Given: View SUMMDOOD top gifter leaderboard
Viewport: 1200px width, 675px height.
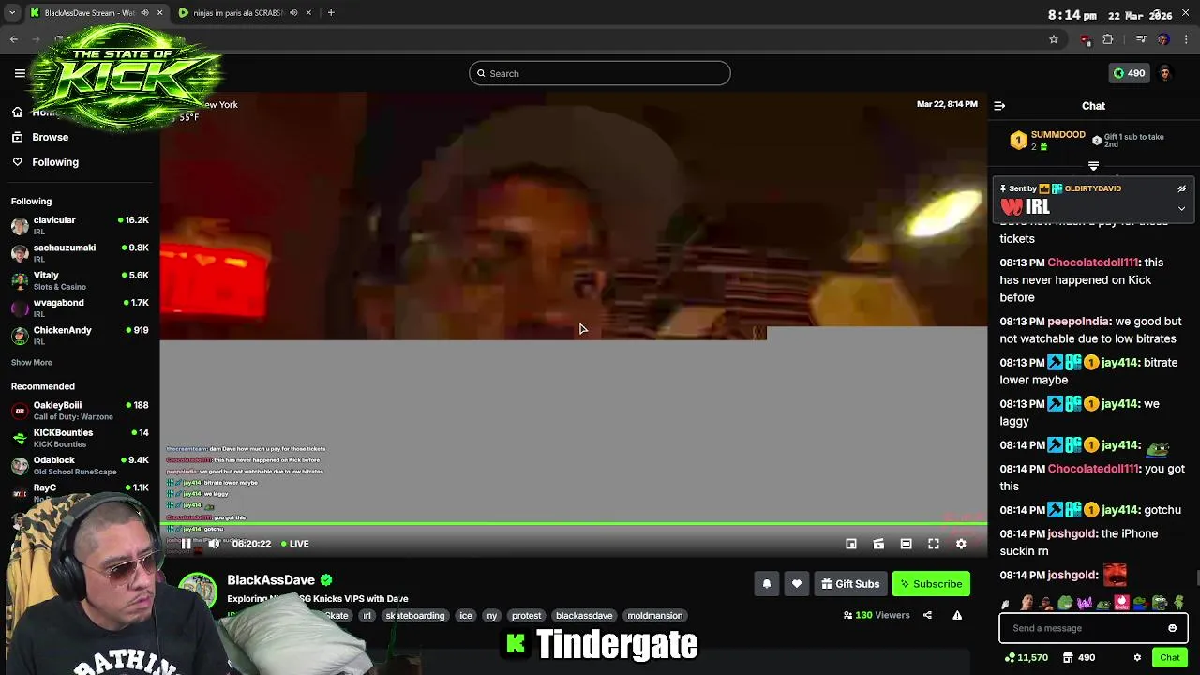Looking at the screenshot, I should [x=1048, y=141].
